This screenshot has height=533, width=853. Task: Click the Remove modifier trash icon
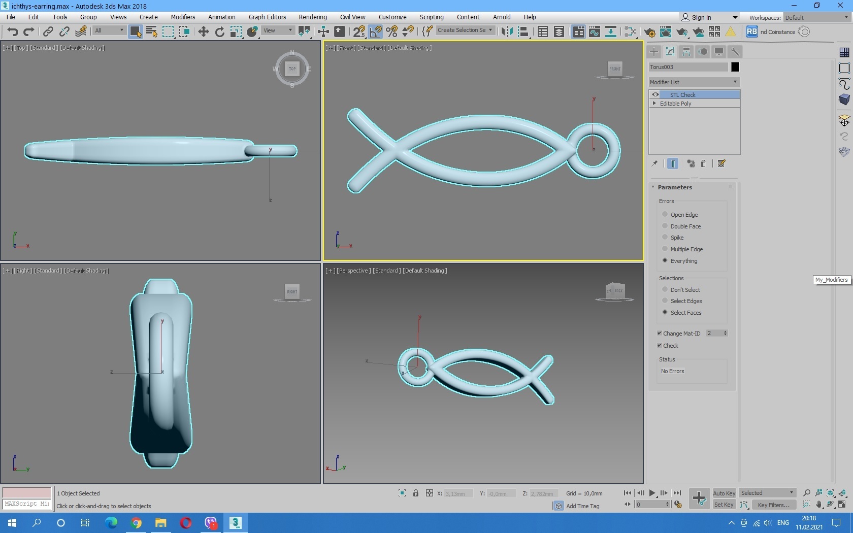[703, 163]
